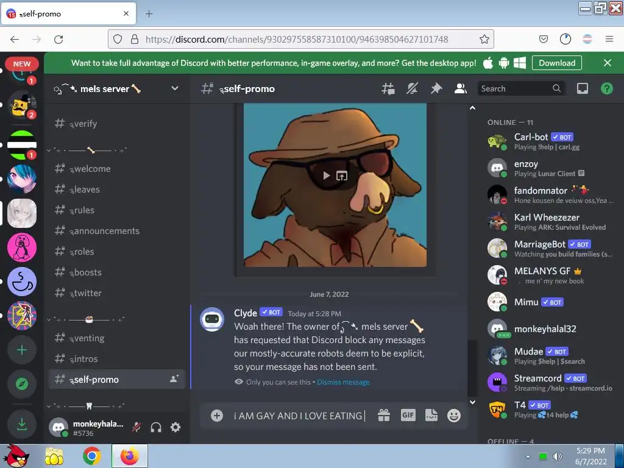Screen dimensions: 624x468
Task: Reload the browser page
Action: pyautogui.click(x=58, y=39)
